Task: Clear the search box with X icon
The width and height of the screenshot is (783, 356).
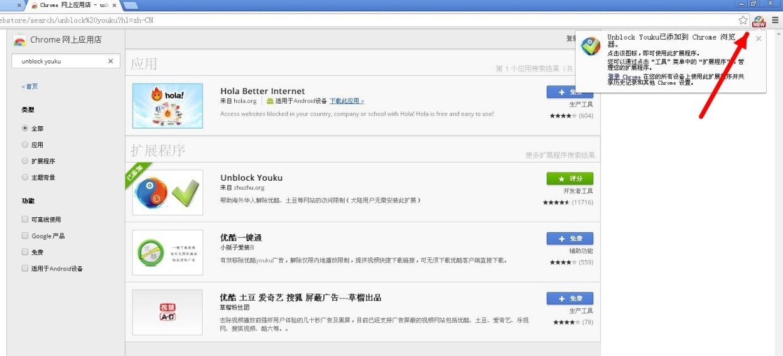Action: coord(111,62)
